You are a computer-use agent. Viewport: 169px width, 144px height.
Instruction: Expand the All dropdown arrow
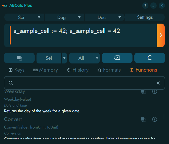click(97, 58)
